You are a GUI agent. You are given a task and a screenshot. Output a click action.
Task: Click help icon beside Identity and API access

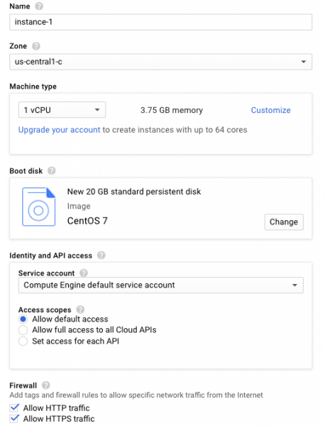click(x=101, y=256)
